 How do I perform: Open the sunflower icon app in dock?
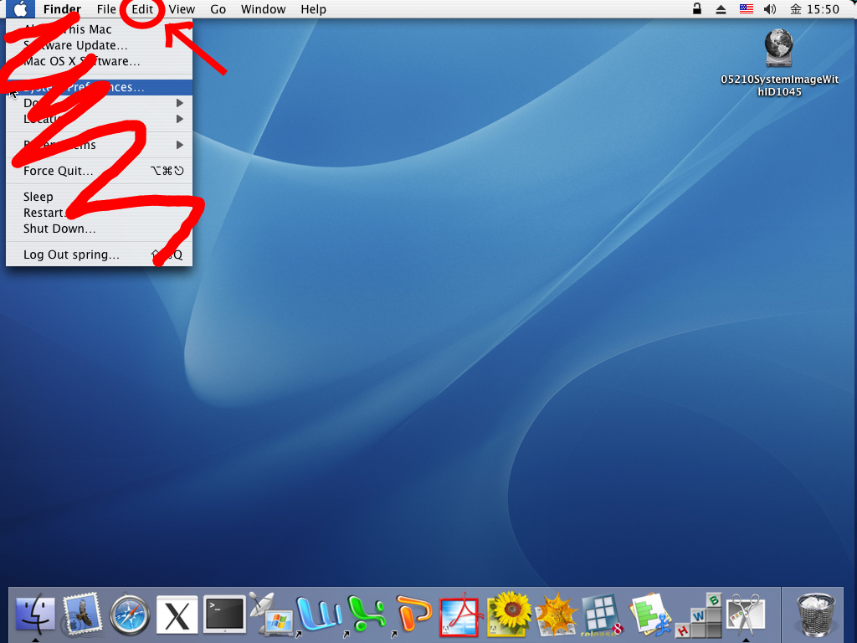506,615
